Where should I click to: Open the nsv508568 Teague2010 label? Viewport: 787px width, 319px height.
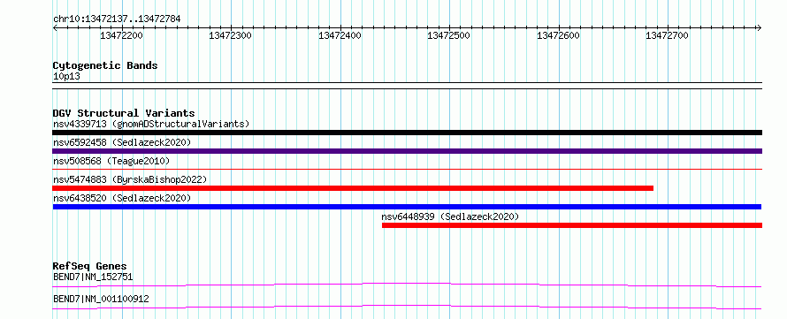point(111,161)
